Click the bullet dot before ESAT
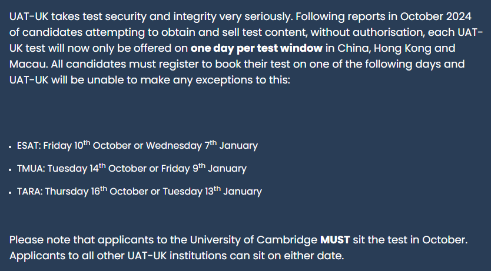 11,147
